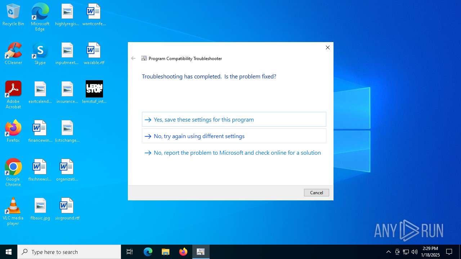Click the Cancel button in the troubleshooter

point(316,192)
